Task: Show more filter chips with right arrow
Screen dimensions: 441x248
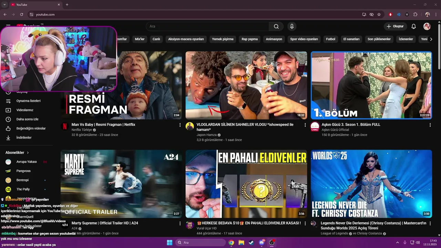Action: click(431, 39)
